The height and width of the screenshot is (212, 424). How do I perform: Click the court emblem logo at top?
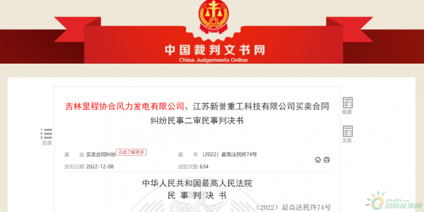tap(213, 17)
